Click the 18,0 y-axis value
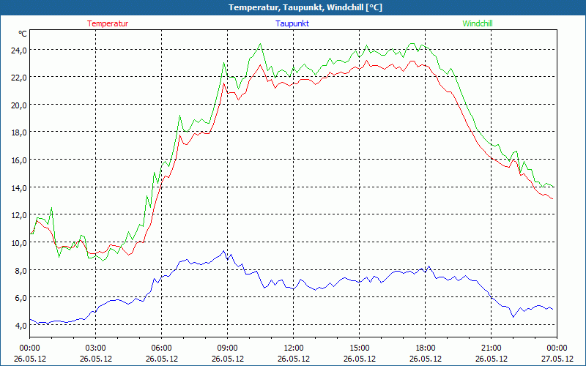 19,132
